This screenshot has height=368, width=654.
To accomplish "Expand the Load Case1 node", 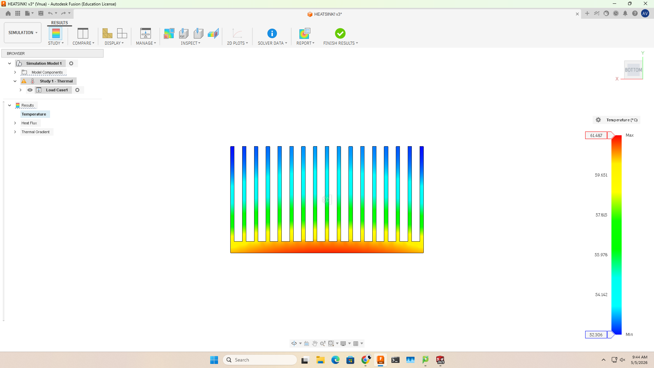I will 20,90.
